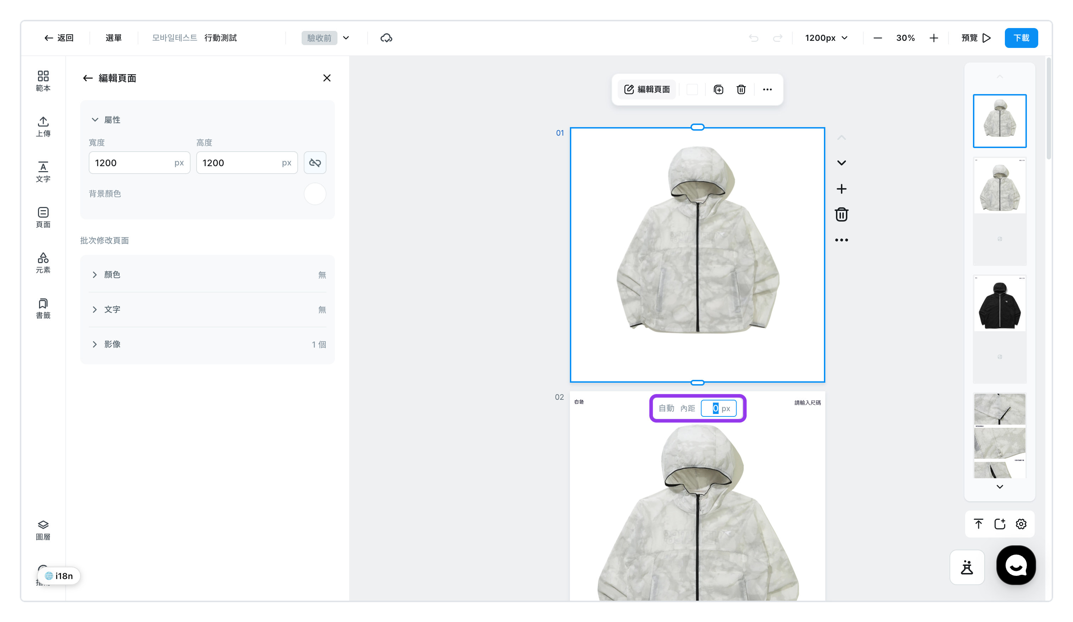Click the cloud sync status icon
This screenshot has height=622, width=1073.
pos(386,38)
